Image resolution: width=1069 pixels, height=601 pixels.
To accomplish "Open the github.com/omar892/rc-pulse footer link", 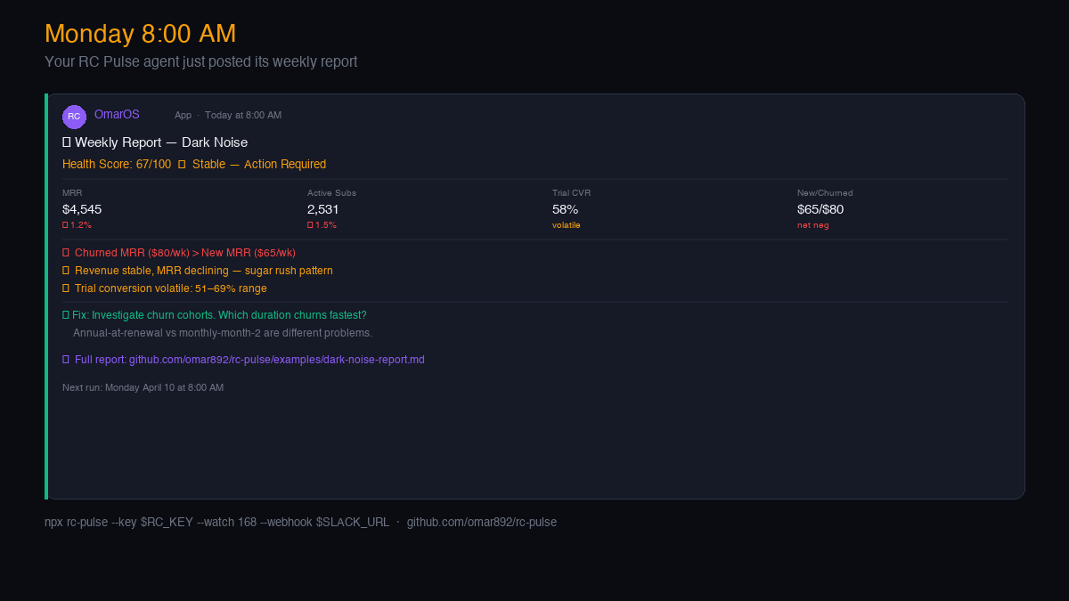I will (x=482, y=522).
